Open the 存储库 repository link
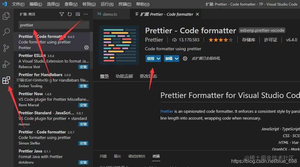The image size is (300, 167). click(249, 40)
